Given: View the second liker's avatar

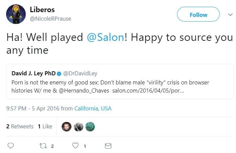Looking at the screenshot, I should (x=78, y=126).
